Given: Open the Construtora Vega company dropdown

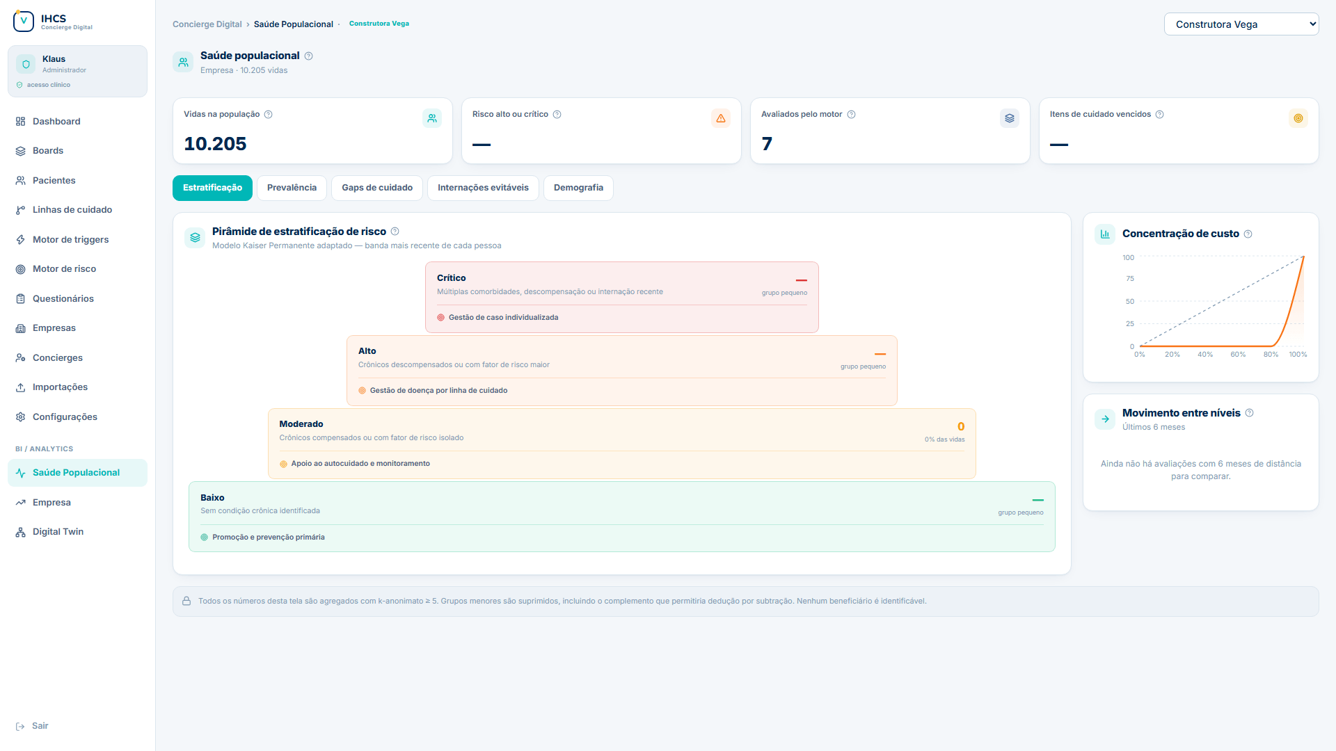Looking at the screenshot, I should pos(1241,24).
